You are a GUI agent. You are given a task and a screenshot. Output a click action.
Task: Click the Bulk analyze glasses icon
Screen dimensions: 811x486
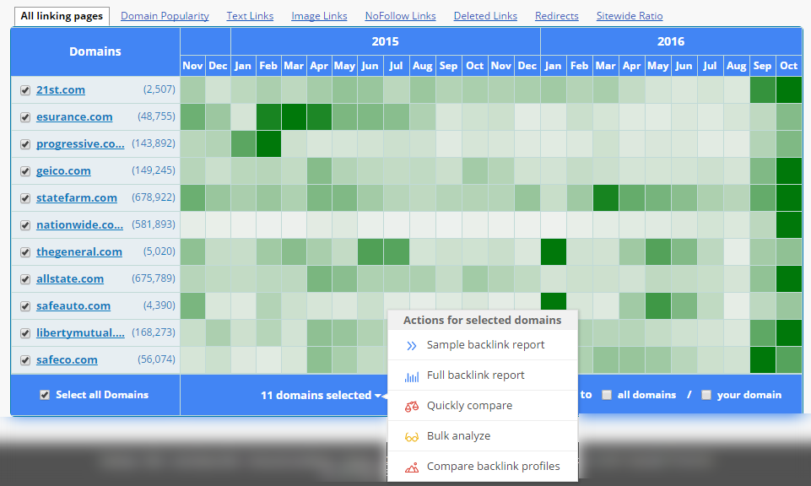tap(412, 437)
